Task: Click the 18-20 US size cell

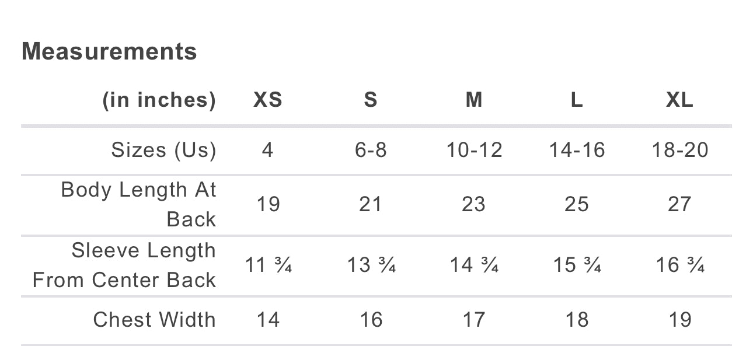Action: pos(680,151)
